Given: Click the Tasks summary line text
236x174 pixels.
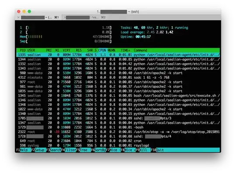Looking at the screenshot, I should click(x=154, y=28).
